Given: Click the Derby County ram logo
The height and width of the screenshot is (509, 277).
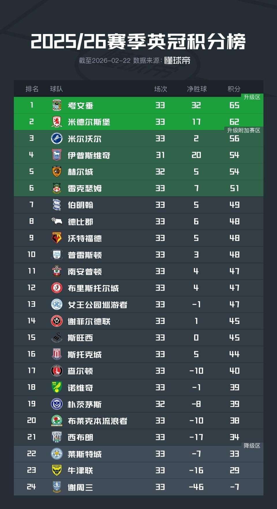Looking at the screenshot, I should click(x=57, y=221).
